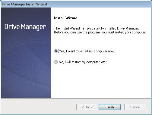Click the Back button
This screenshot has height=115, width=152.
[87, 107]
